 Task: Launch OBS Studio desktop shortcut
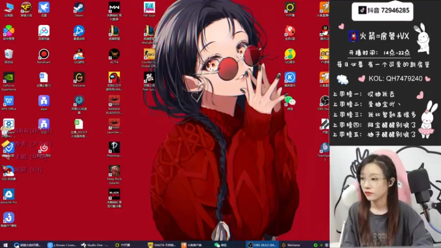click(324, 103)
